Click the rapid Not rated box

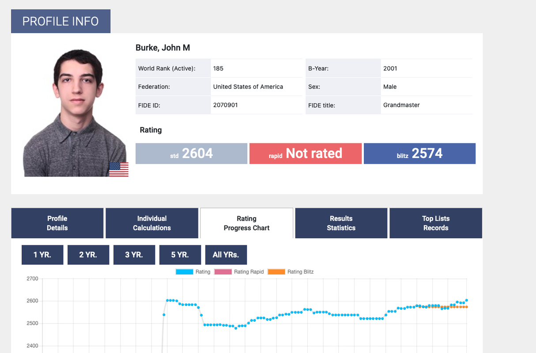pyautogui.click(x=306, y=154)
